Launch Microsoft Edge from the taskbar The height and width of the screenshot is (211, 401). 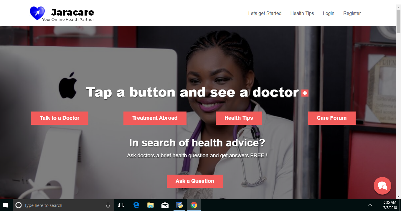click(x=136, y=205)
